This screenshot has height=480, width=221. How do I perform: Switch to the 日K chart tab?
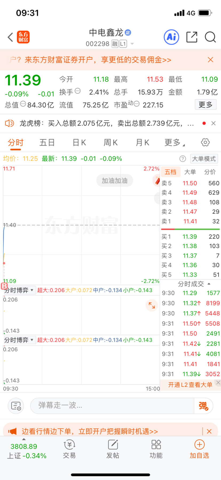79,142
